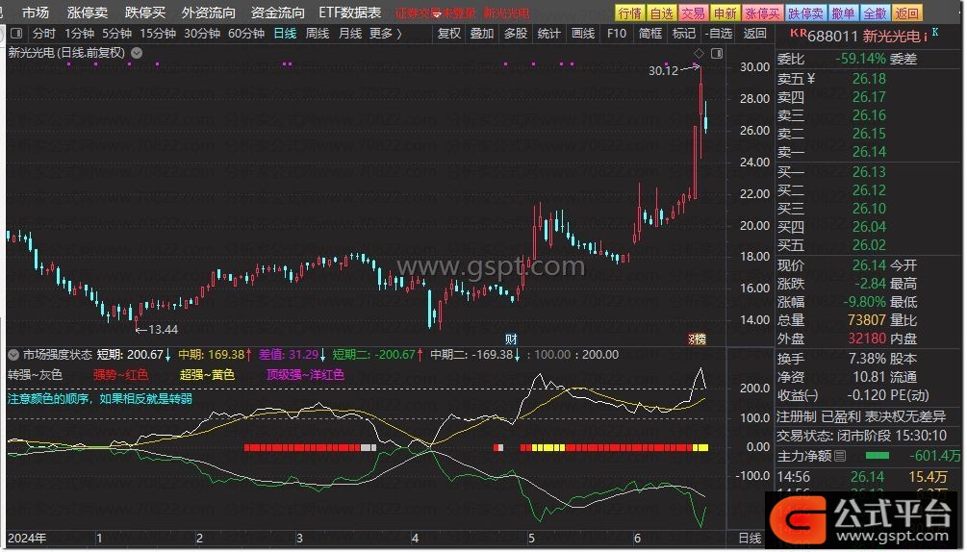This screenshot has height=552, width=967.
Task: Switch to the 1分钟 period tab
Action: pos(80,34)
